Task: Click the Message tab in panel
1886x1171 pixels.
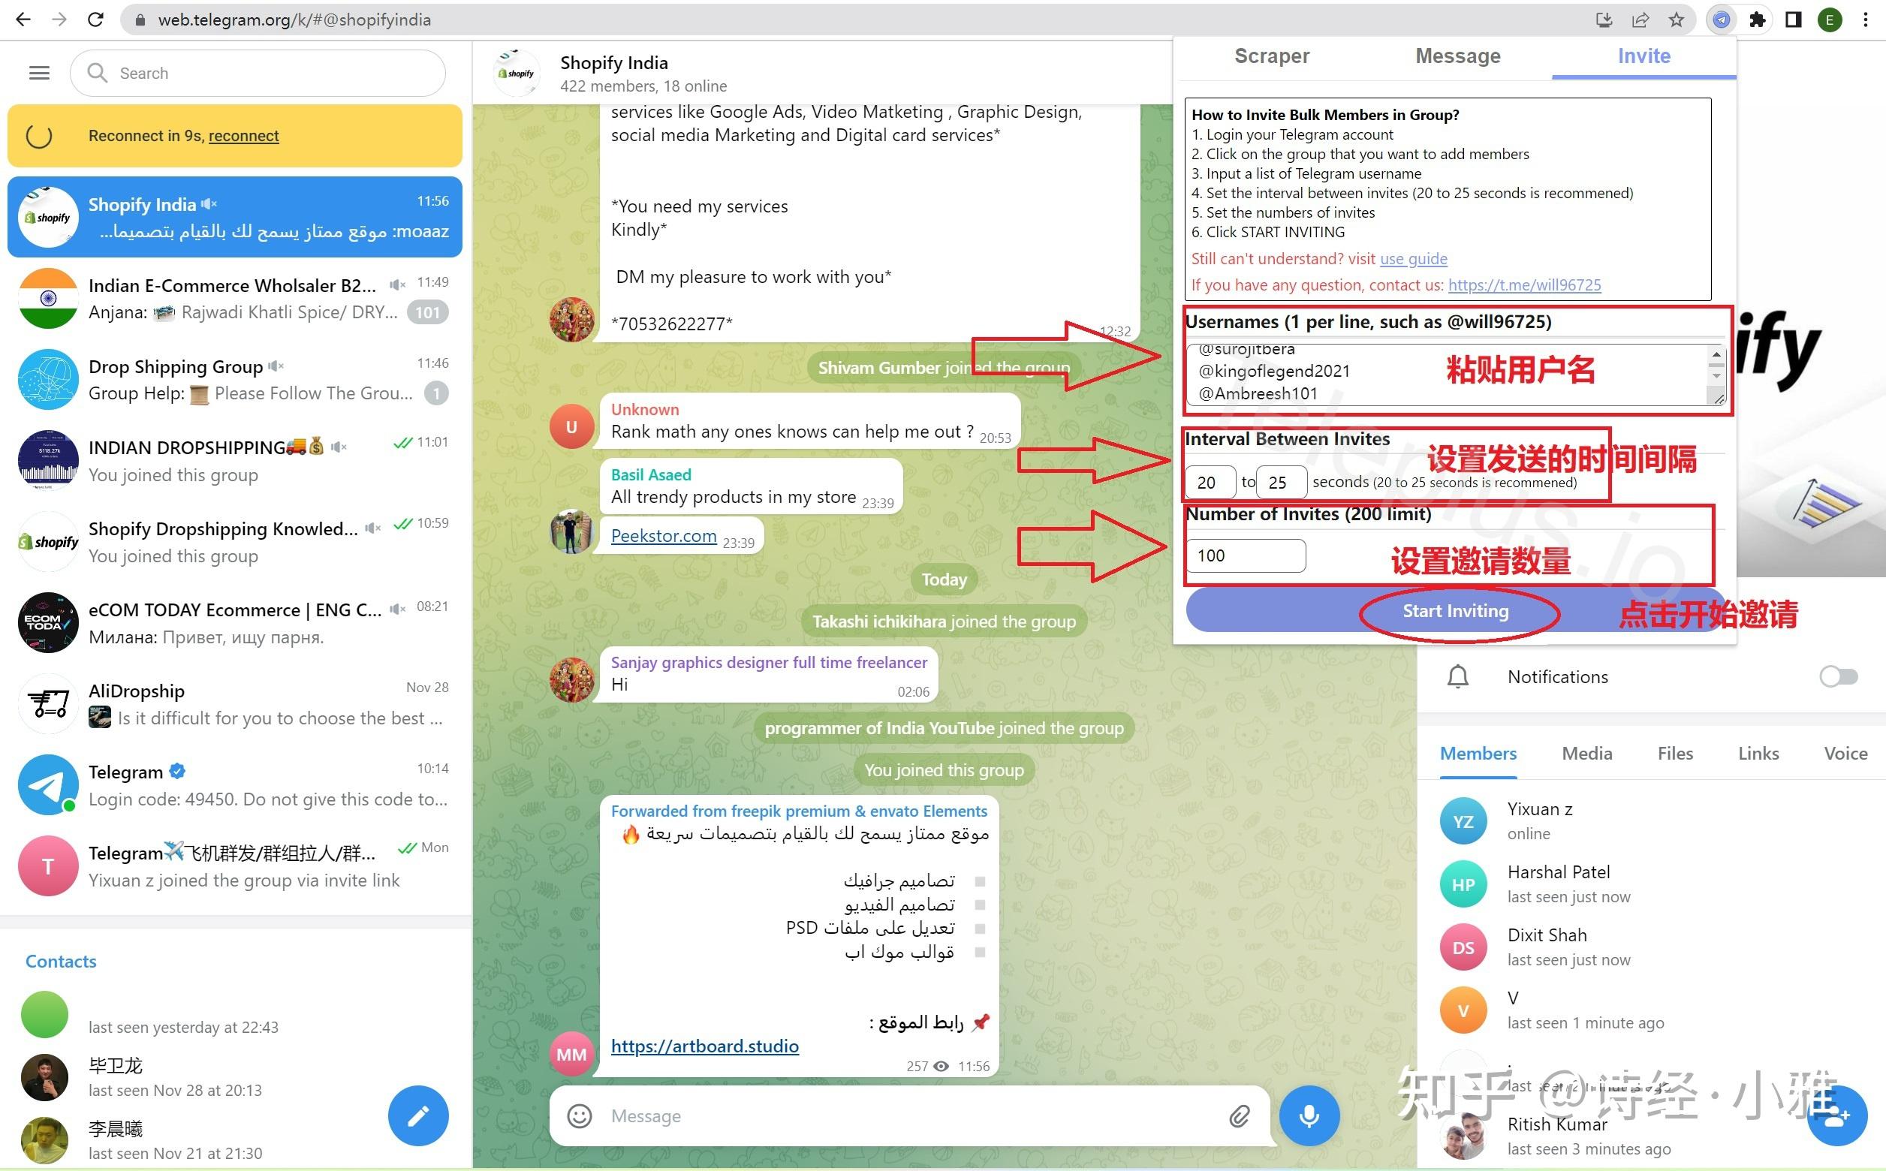Action: (x=1457, y=56)
